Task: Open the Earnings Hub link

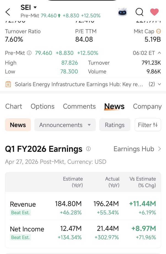Action: tap(137, 149)
